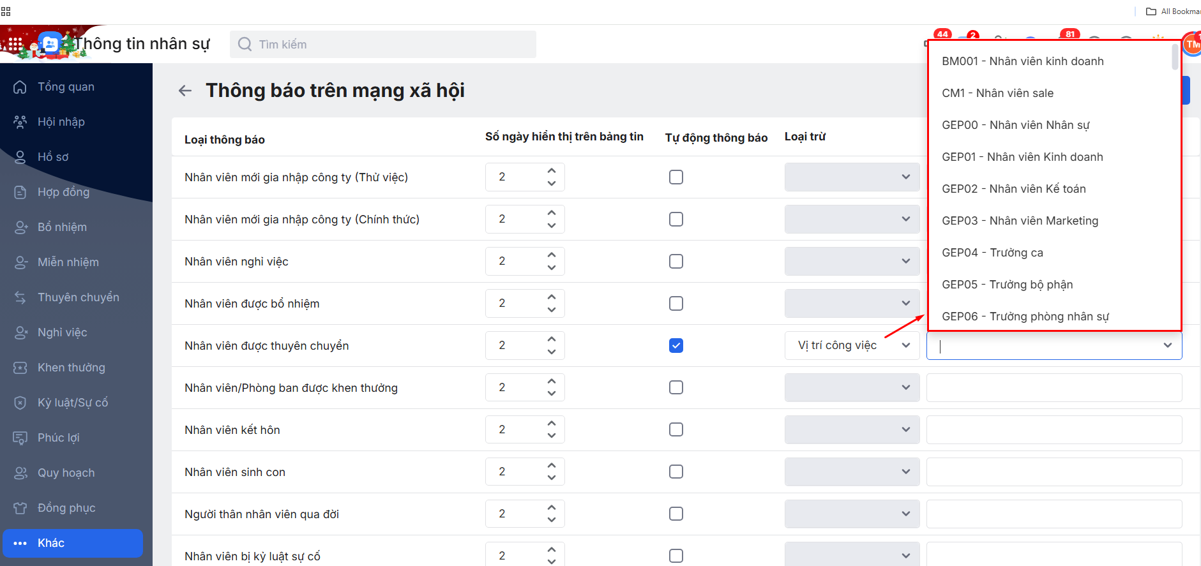The height and width of the screenshot is (566, 1201).
Task: Open the app grid launcher icon
Action: (x=15, y=44)
